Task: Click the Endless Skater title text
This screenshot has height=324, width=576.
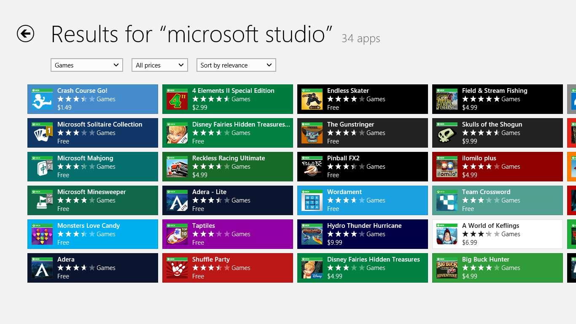Action: (348, 91)
